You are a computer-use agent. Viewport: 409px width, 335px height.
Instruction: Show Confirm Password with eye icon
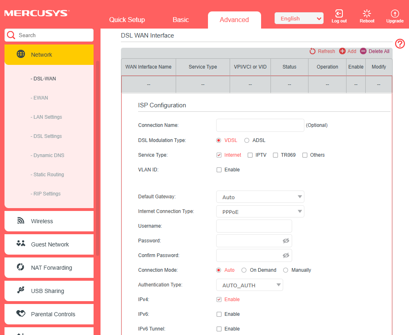tap(286, 255)
